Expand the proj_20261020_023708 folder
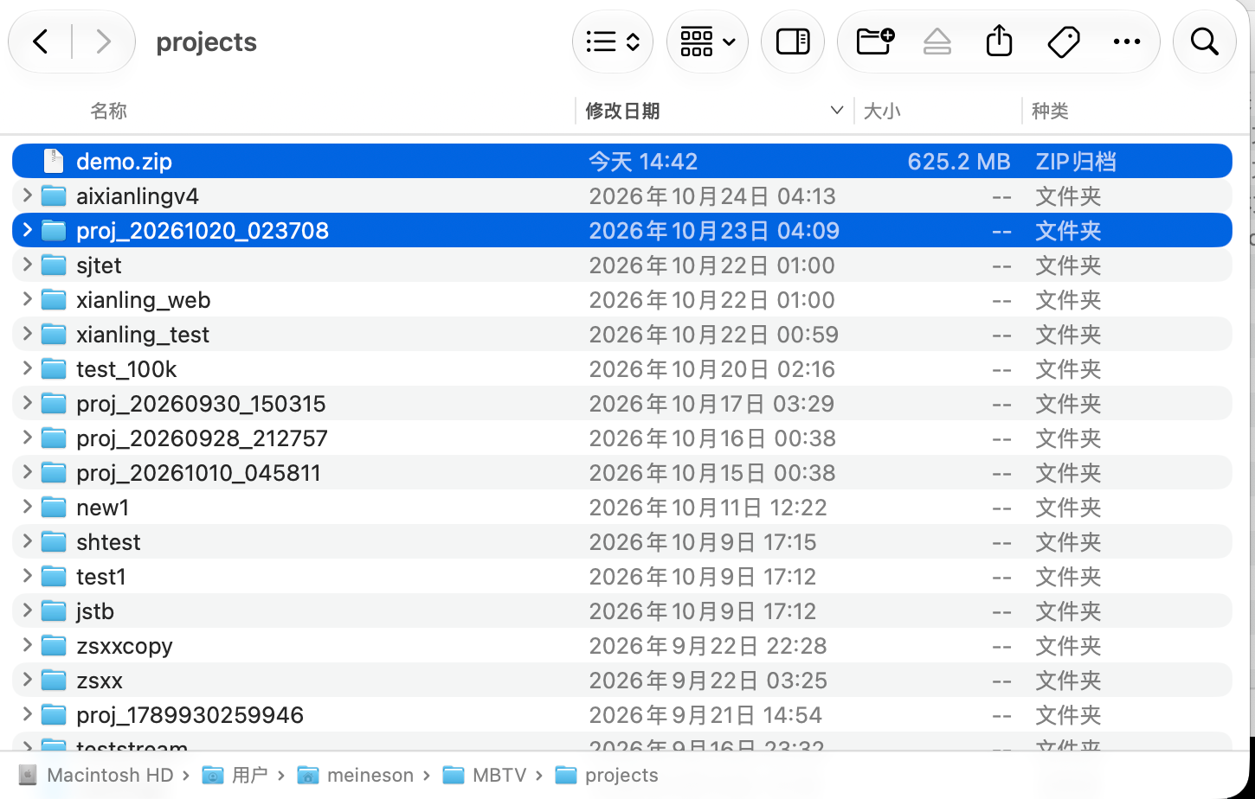 [x=27, y=230]
